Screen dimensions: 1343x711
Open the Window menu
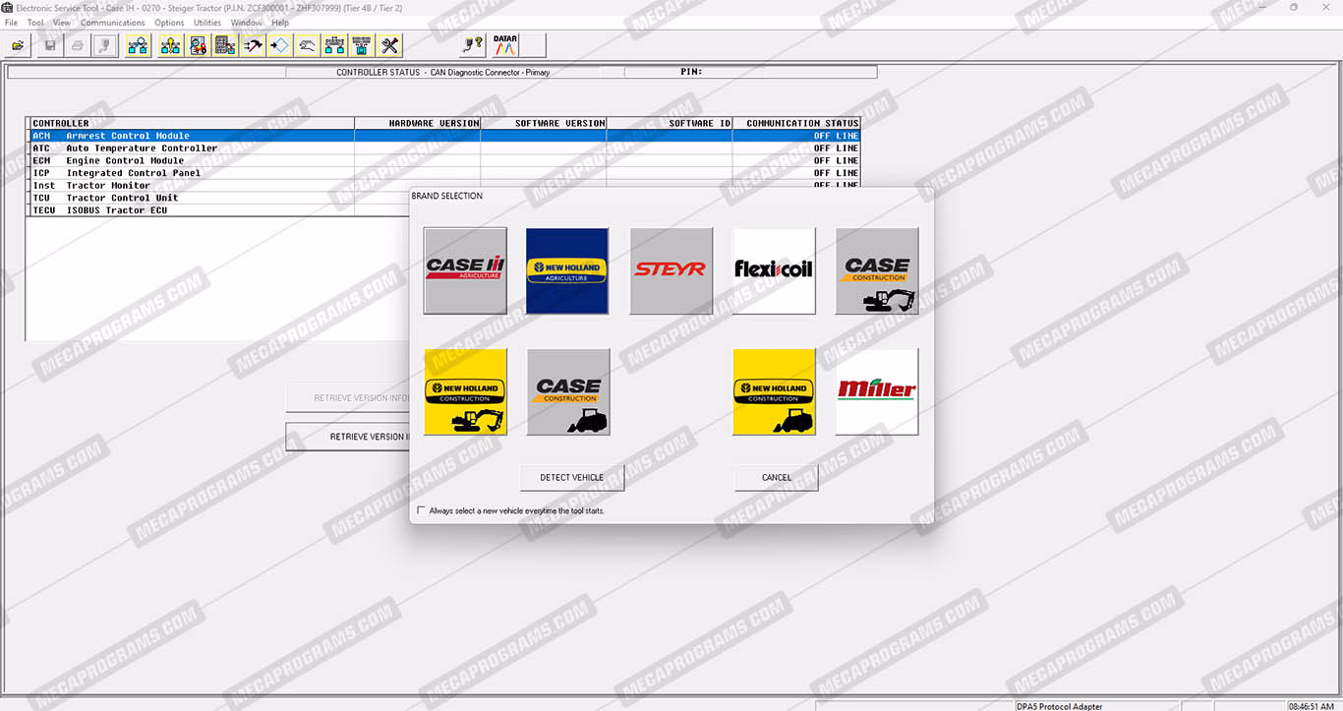pyautogui.click(x=246, y=23)
